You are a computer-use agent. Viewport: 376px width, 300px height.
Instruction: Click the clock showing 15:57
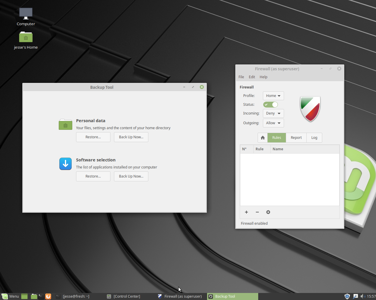point(371,296)
